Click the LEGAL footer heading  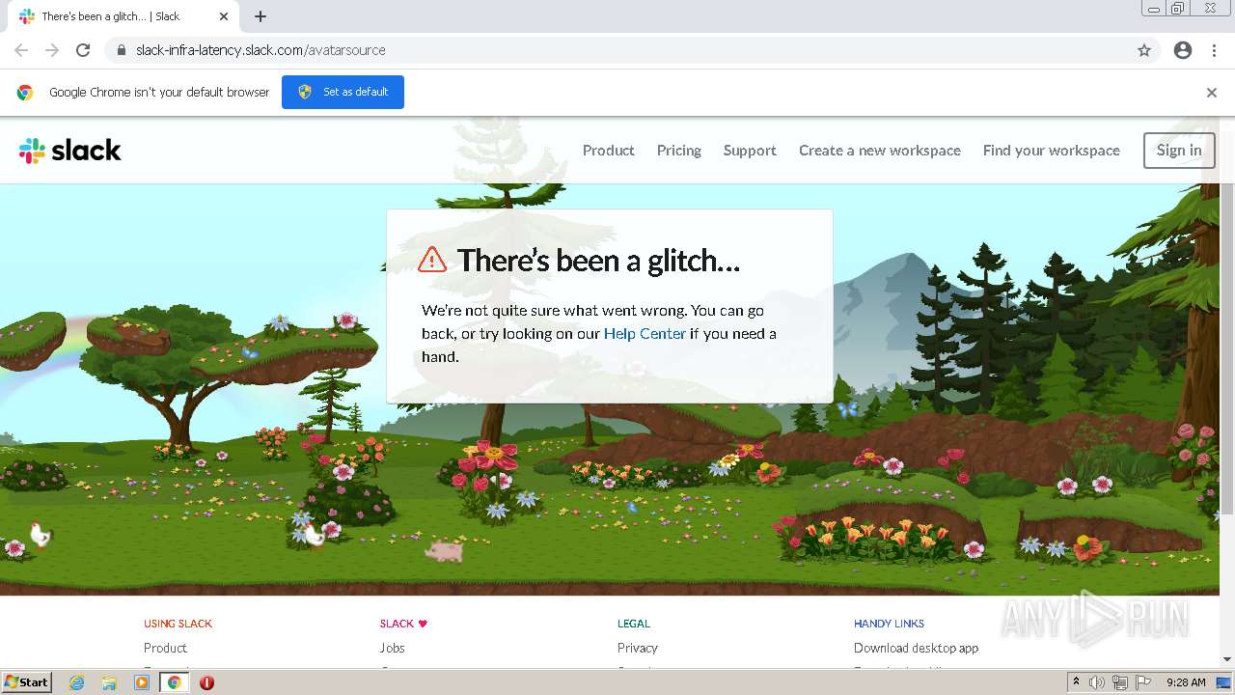634,624
